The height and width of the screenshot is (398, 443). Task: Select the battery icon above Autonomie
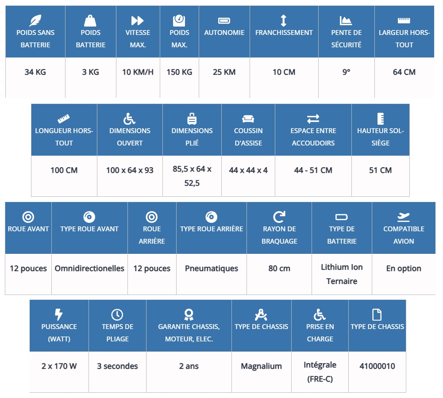(x=224, y=20)
